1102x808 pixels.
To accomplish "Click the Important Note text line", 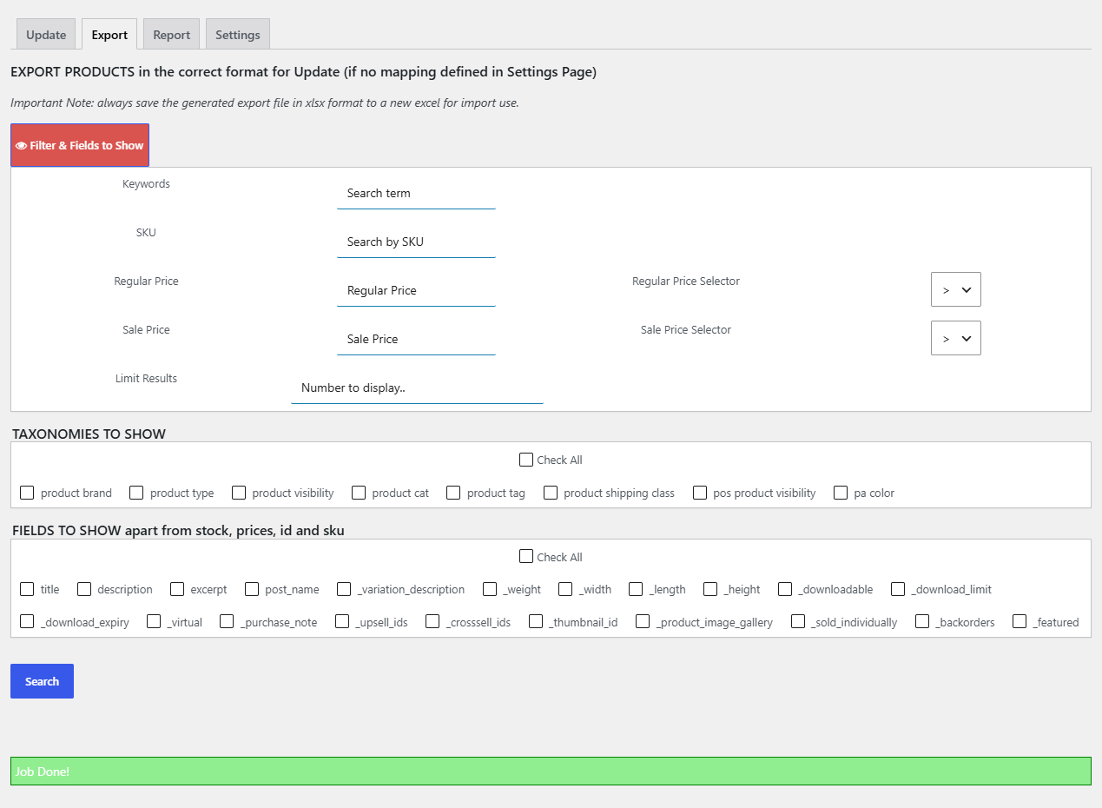I will (x=265, y=103).
